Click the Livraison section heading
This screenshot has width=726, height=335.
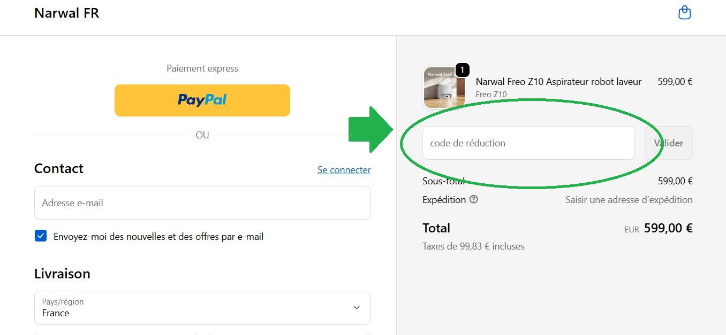(x=62, y=274)
